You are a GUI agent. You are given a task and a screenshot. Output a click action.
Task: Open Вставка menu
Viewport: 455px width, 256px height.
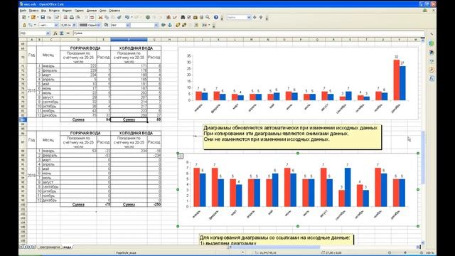pos(54,11)
